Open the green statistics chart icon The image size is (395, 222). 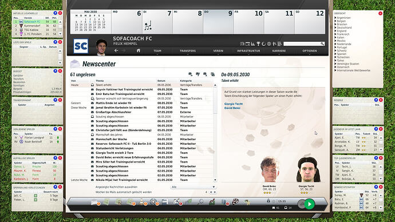click(x=212, y=201)
